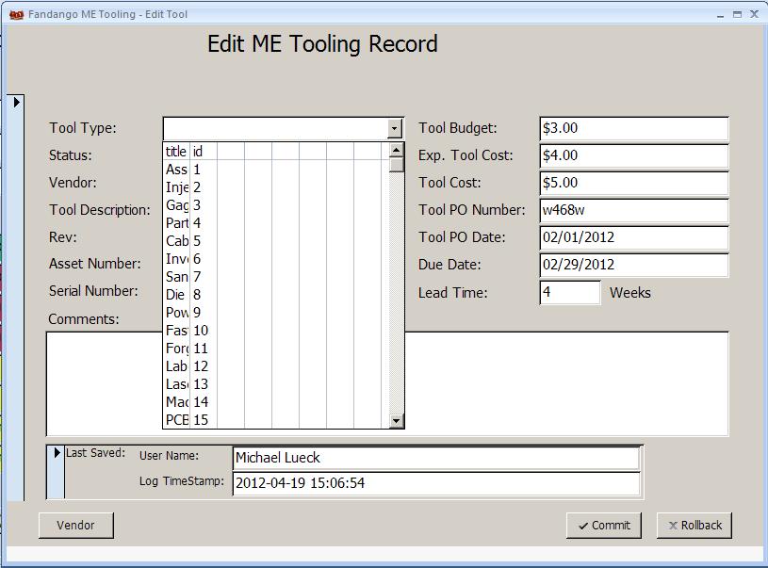Click the Tool Budget field showing $3.00

tap(634, 129)
